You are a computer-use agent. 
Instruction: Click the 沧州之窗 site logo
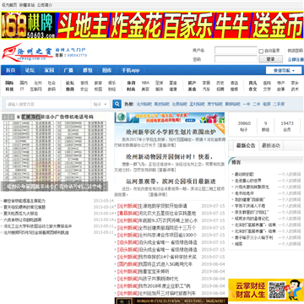pos(27,52)
